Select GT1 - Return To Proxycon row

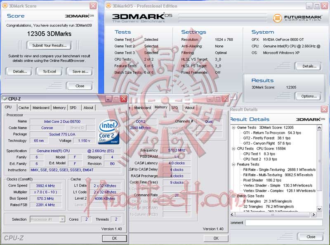(272, 133)
